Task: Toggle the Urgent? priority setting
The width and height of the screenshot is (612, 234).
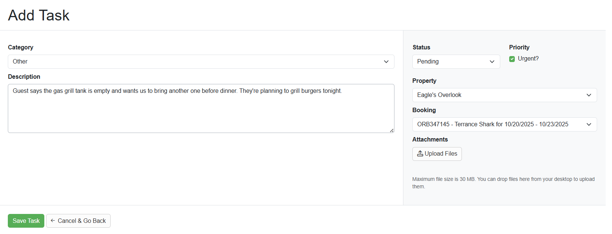Action: click(x=512, y=58)
